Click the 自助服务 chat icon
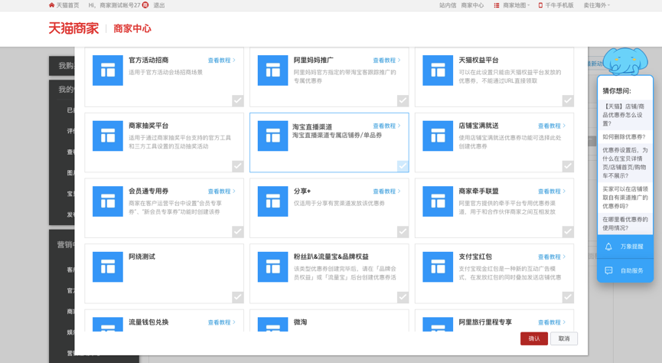 [608, 270]
